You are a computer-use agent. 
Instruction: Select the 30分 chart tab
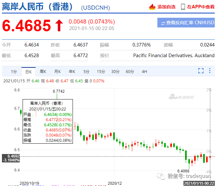pyautogui.click(x=115, y=72)
